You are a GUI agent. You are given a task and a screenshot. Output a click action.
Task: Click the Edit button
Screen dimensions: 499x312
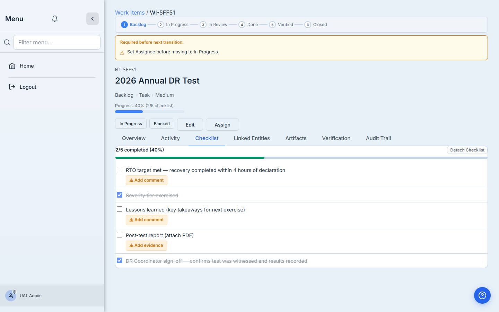click(190, 125)
